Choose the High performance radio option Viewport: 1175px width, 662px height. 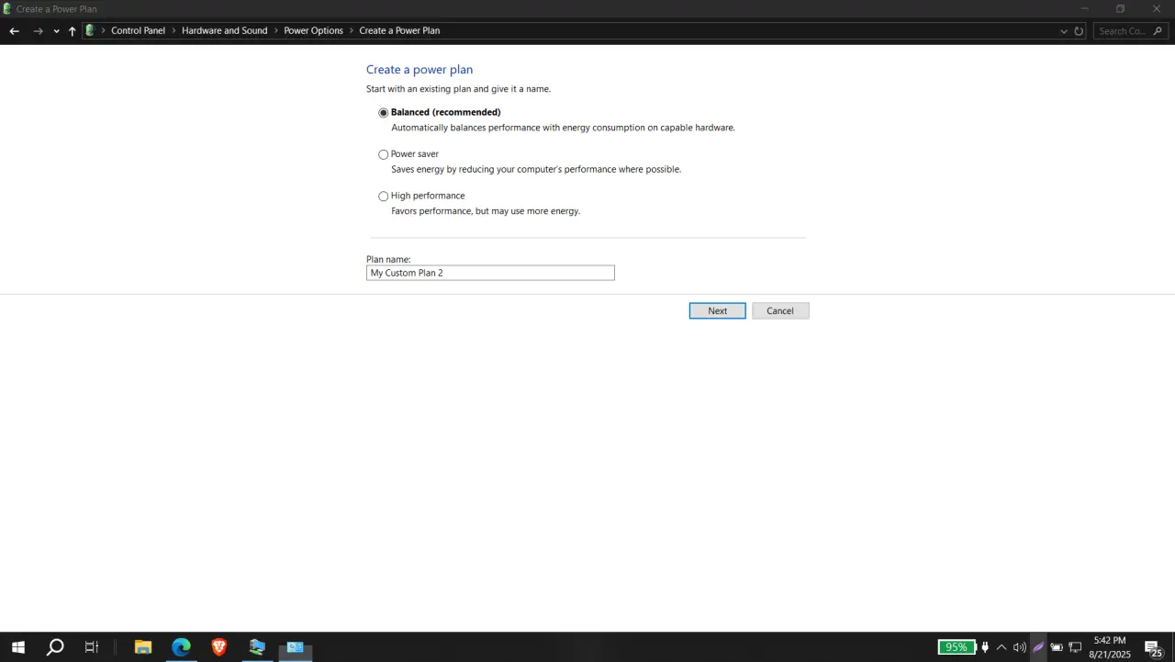[384, 196]
